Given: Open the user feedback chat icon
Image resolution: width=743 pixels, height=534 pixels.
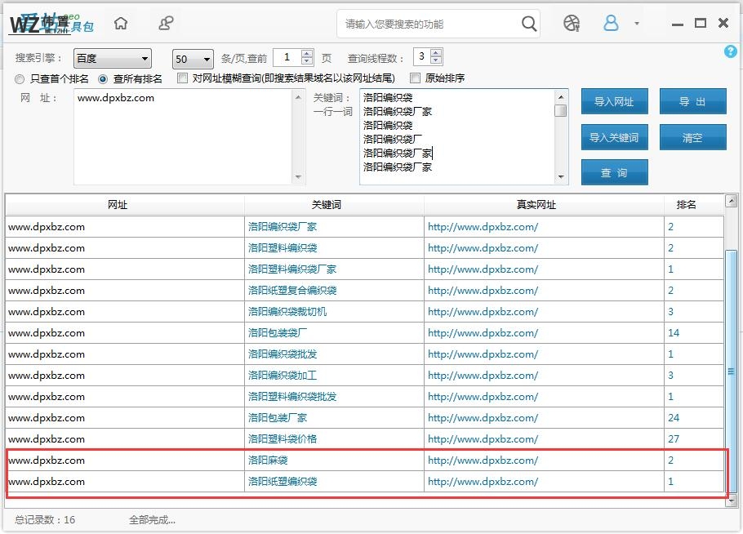Looking at the screenshot, I should point(166,24).
